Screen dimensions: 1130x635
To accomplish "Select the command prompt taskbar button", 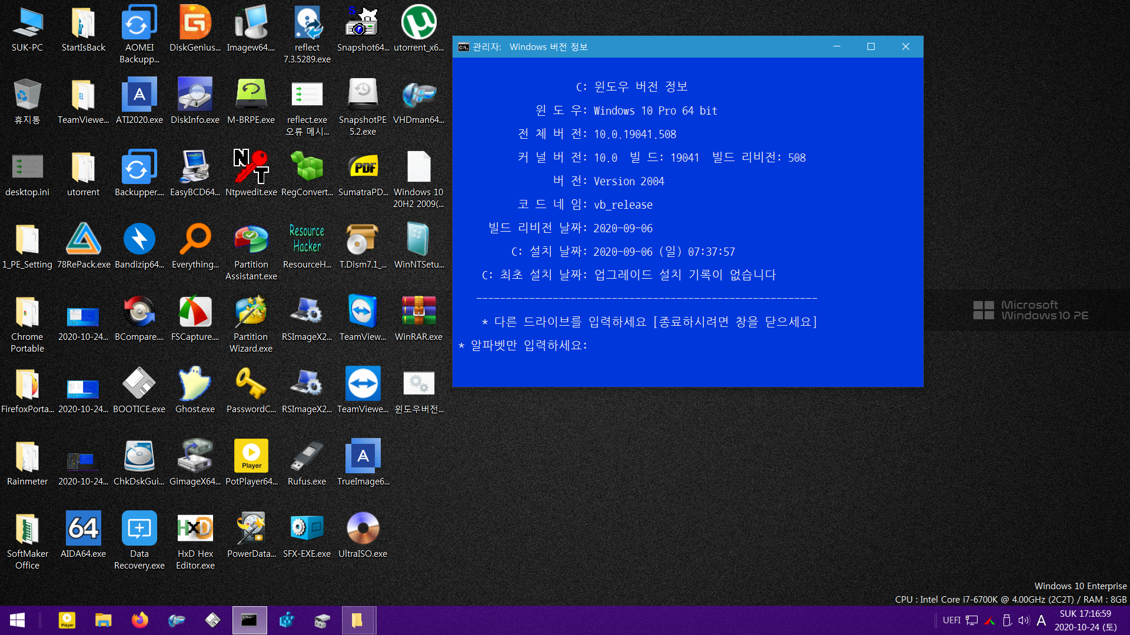I will 250,620.
